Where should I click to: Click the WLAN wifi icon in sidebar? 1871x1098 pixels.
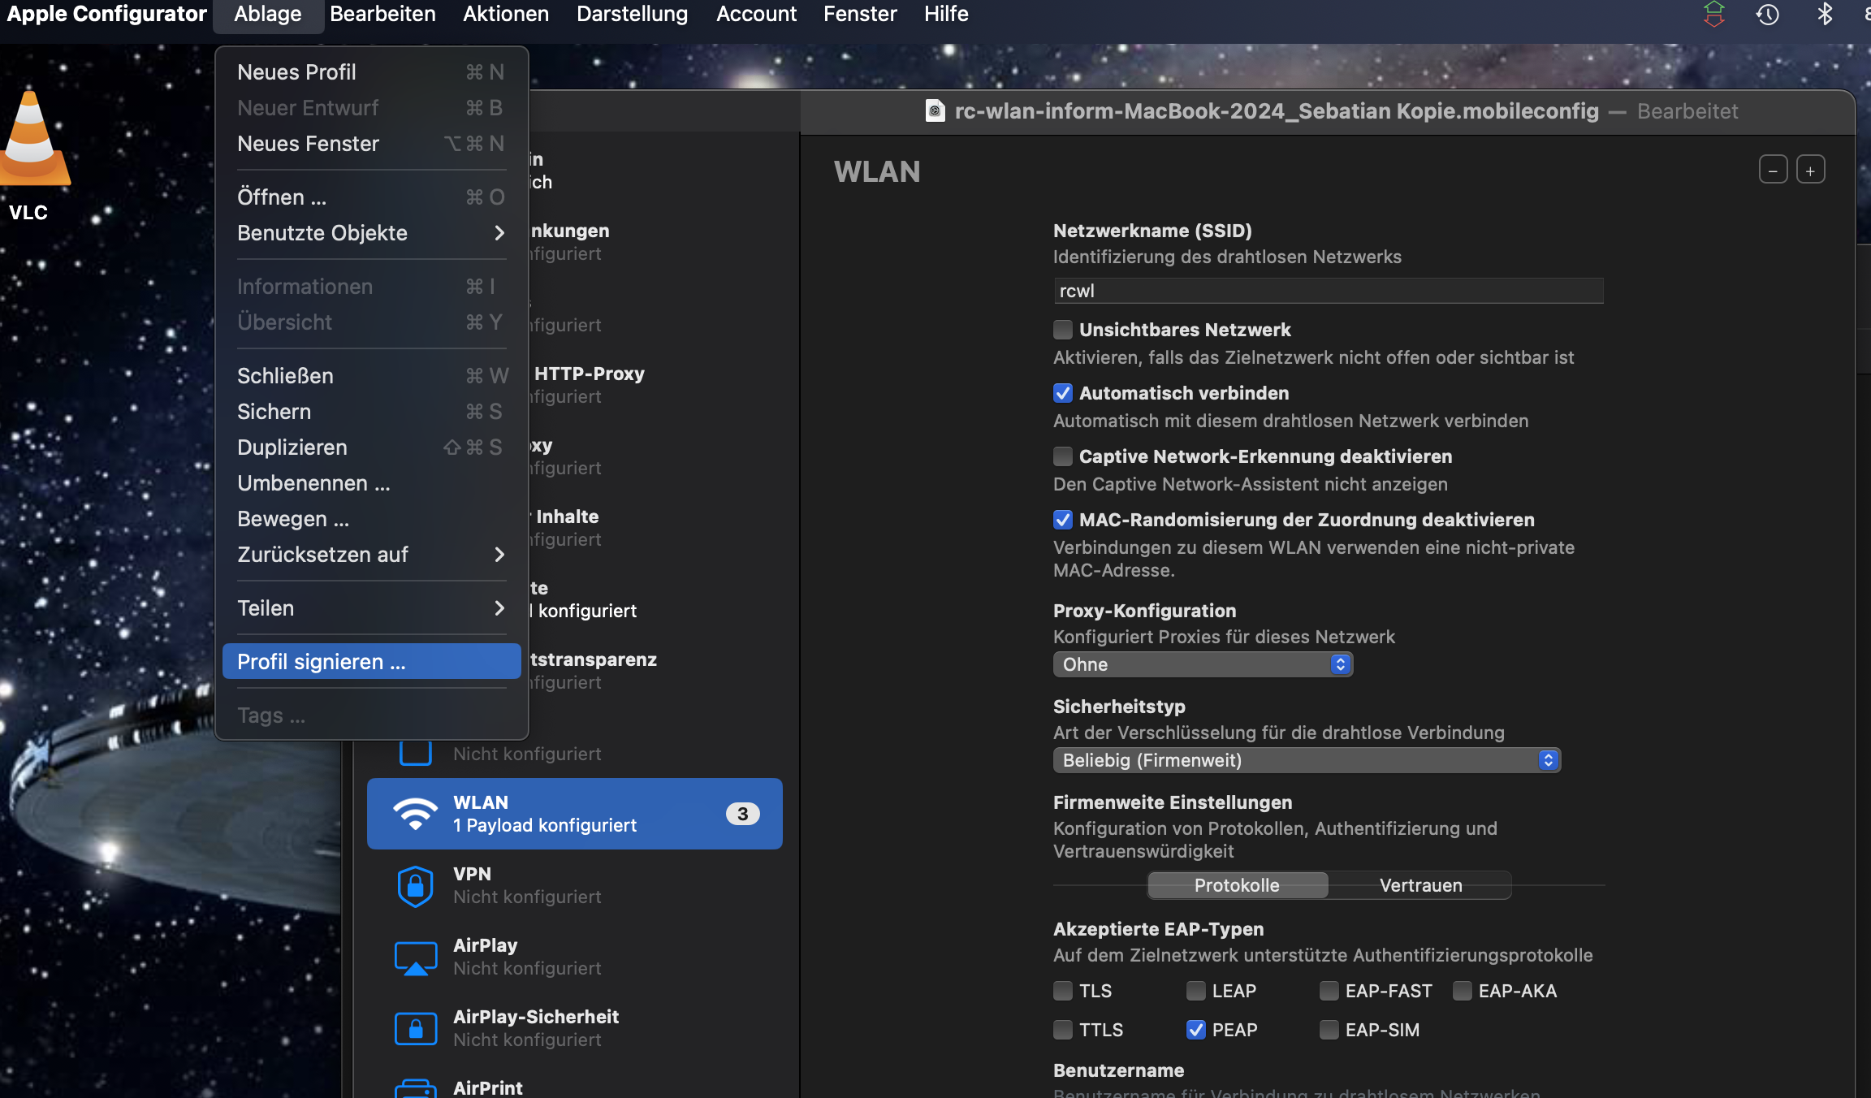[x=415, y=814]
